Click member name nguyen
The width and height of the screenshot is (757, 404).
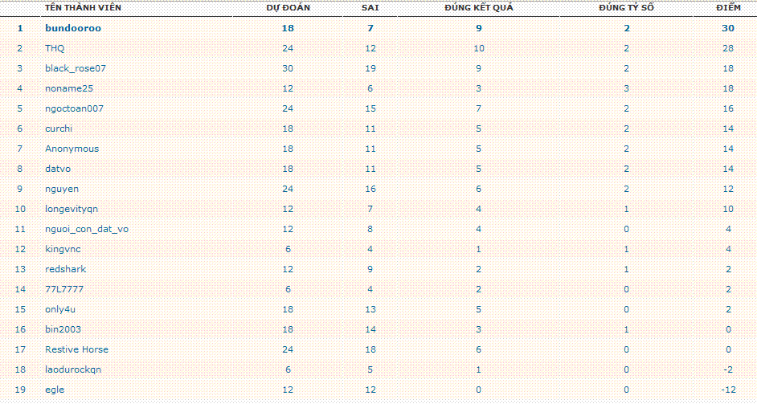(x=62, y=189)
